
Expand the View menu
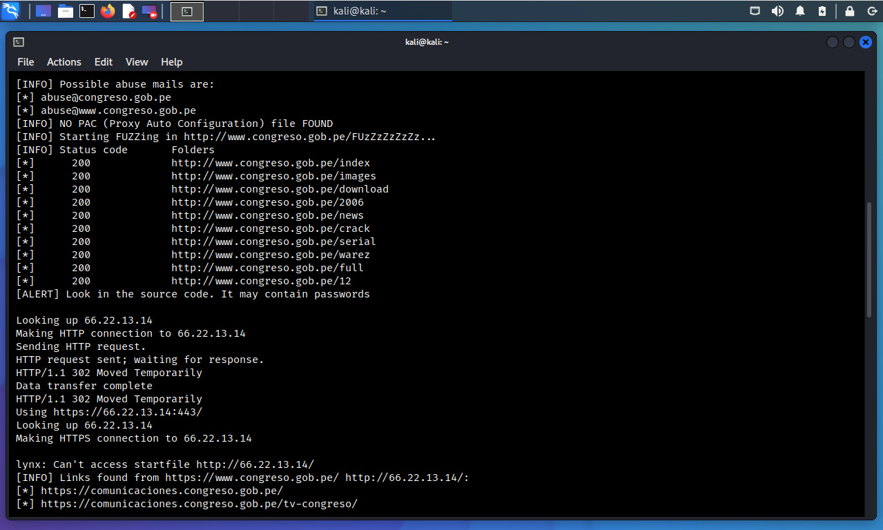(137, 62)
